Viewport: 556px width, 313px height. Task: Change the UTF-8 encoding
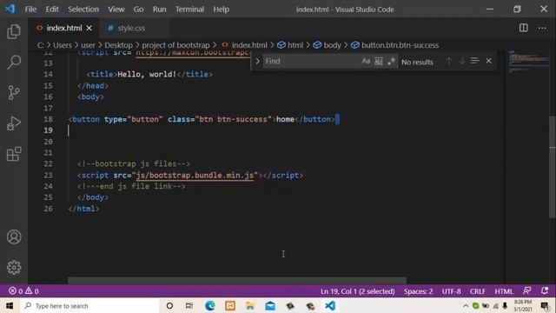click(x=451, y=291)
